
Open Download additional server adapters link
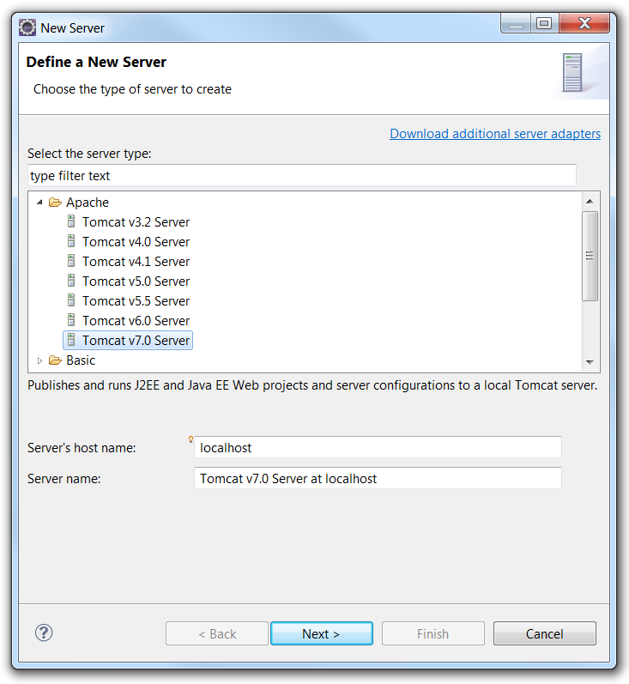495,134
